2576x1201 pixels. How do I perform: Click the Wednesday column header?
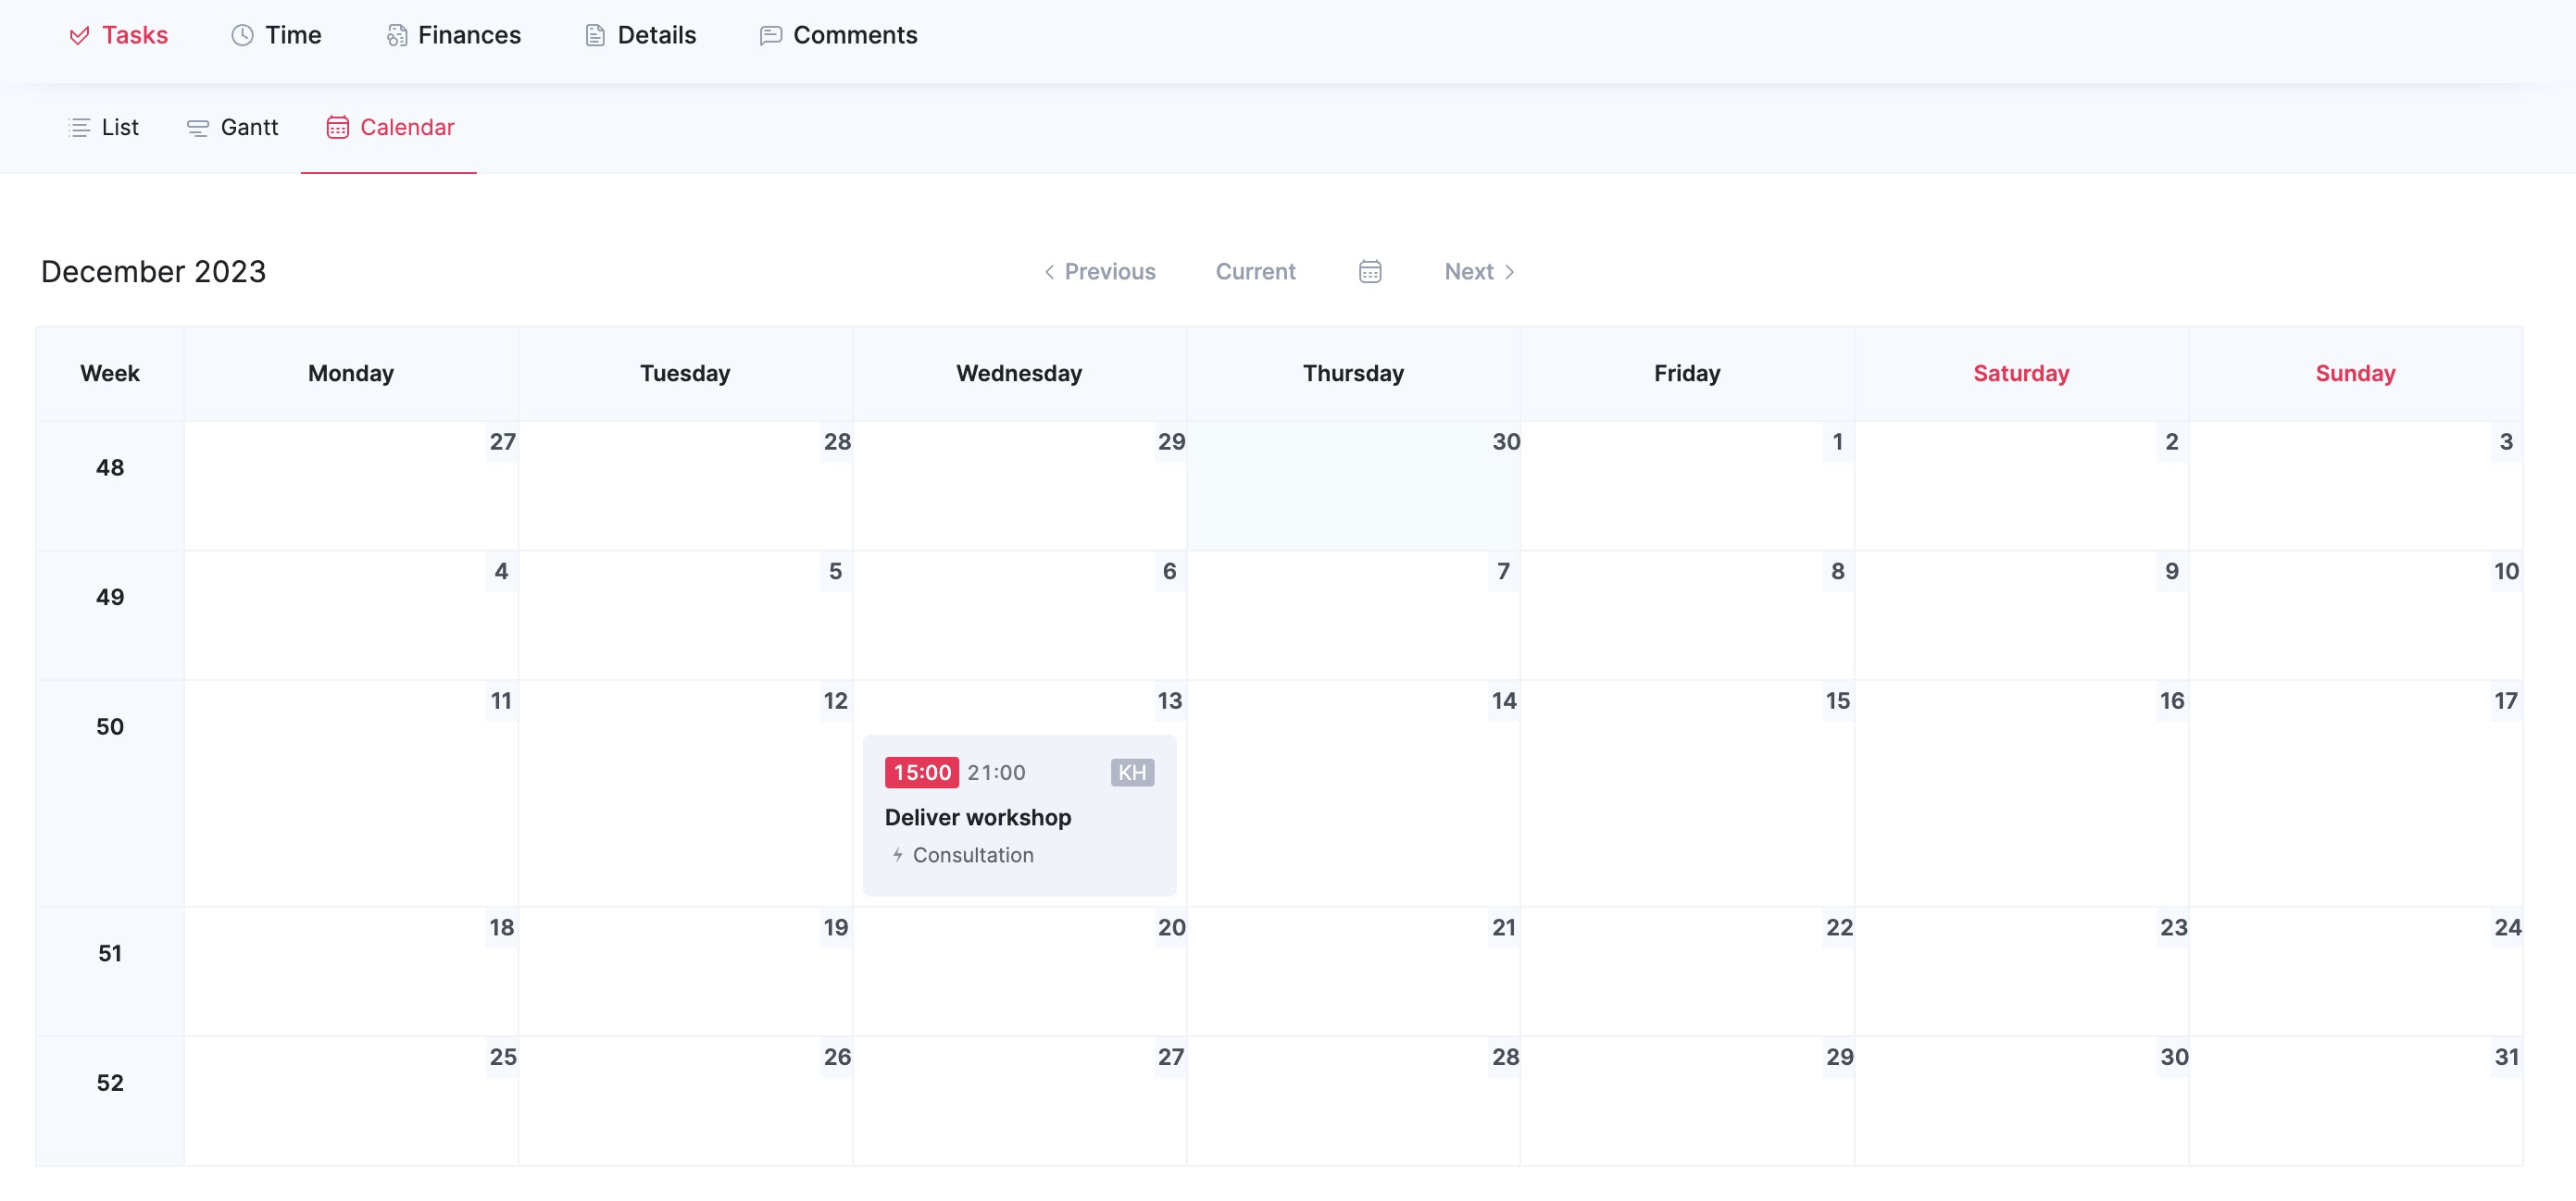tap(1019, 374)
